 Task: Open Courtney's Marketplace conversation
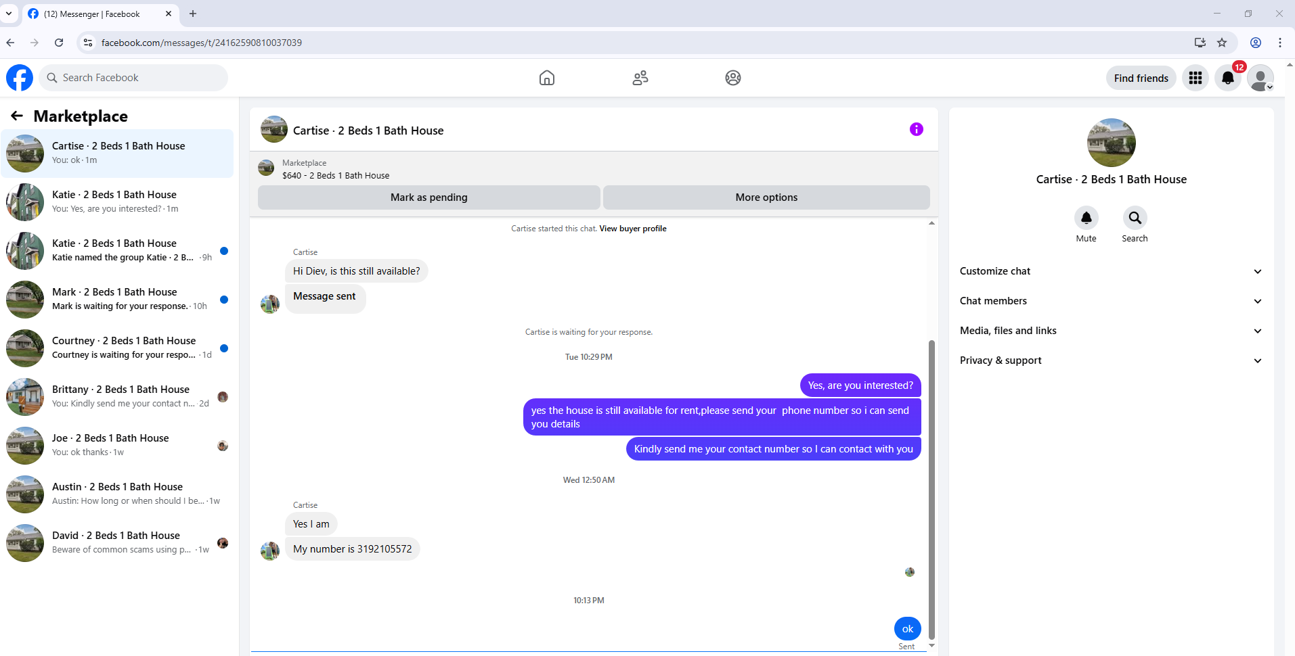coord(118,348)
